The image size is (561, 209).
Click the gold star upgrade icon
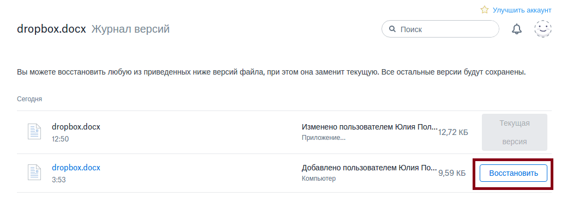coord(485,10)
